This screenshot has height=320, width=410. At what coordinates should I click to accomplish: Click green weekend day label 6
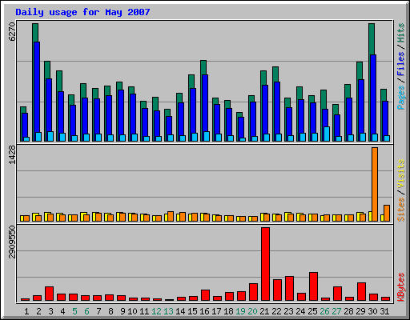pyautogui.click(x=86, y=311)
